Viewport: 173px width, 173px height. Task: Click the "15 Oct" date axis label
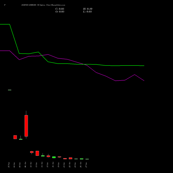click(48, 165)
